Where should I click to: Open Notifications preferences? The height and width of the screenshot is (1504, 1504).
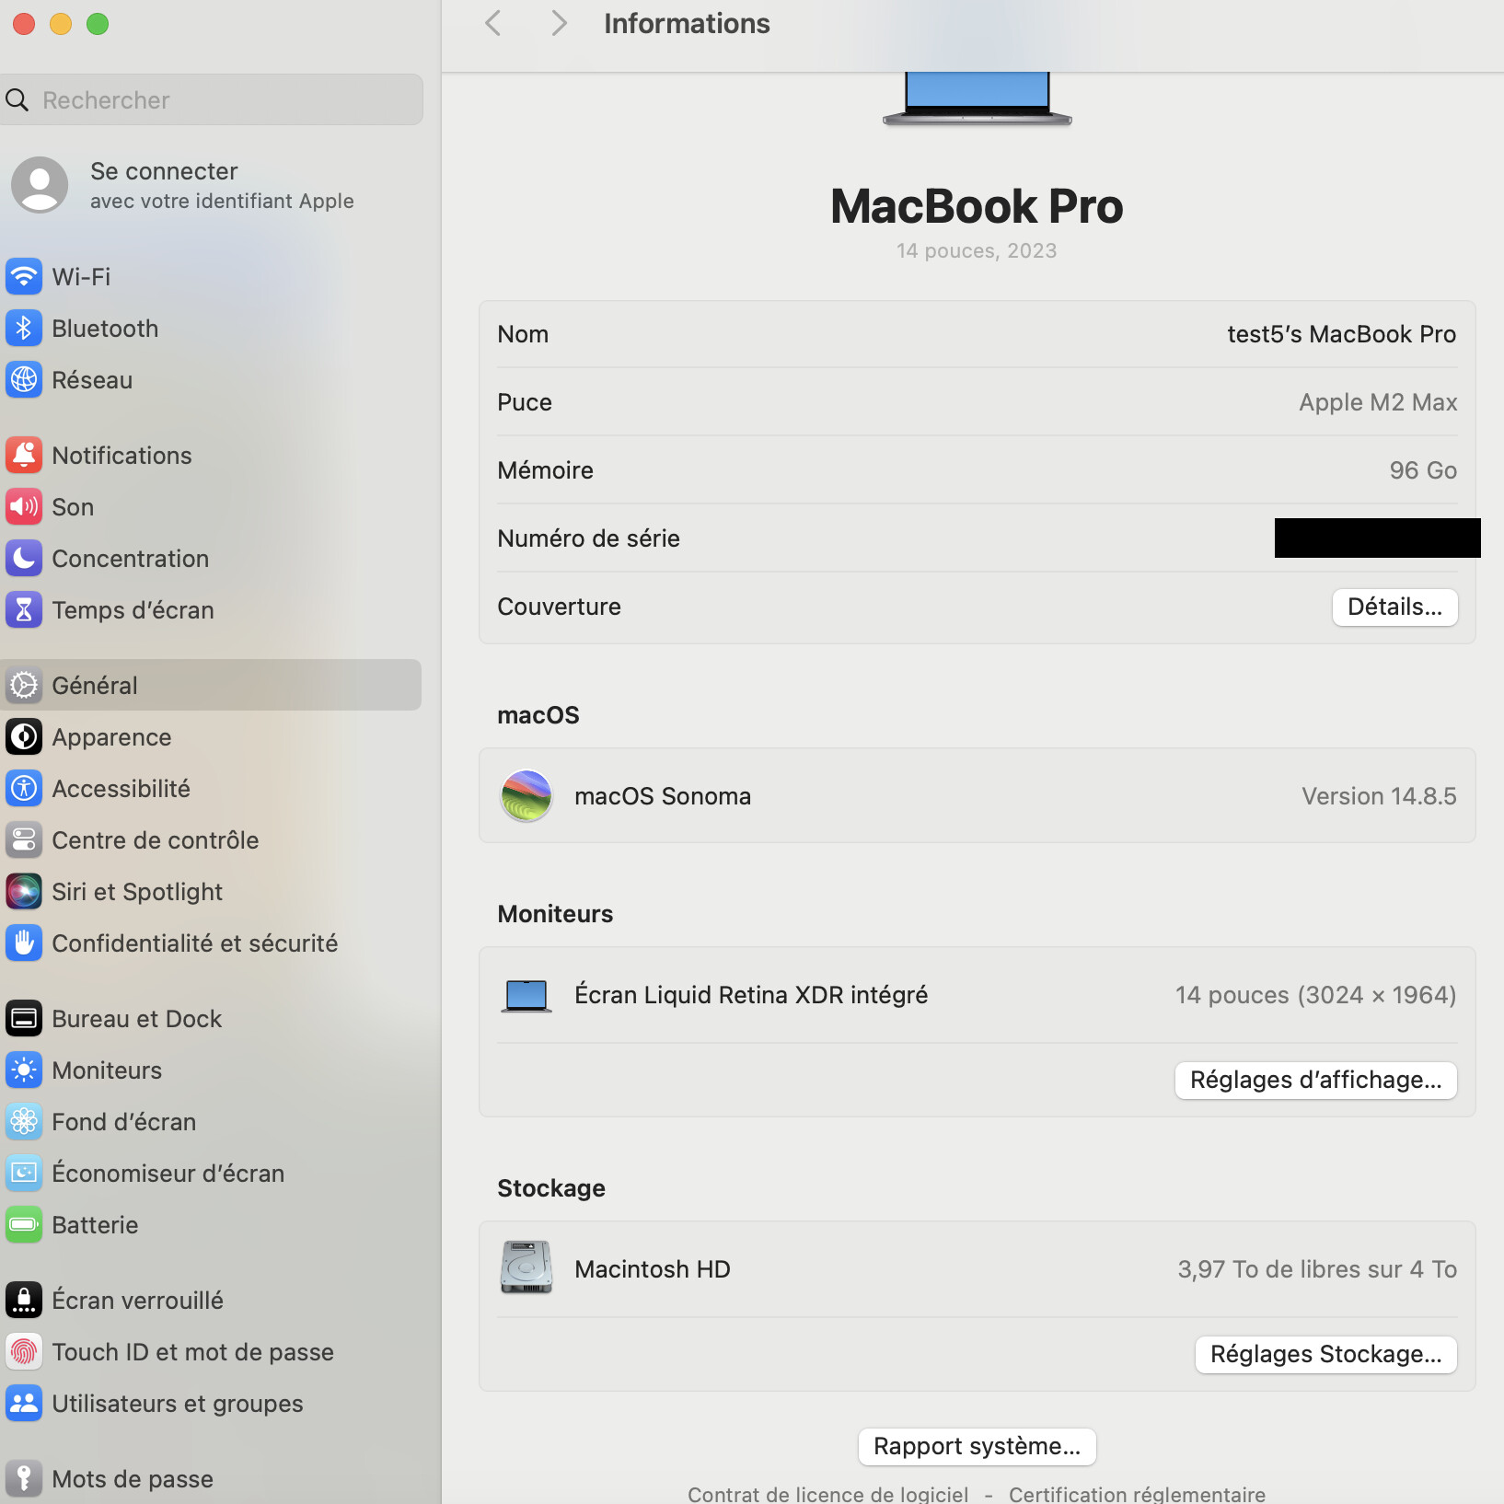[x=121, y=455]
